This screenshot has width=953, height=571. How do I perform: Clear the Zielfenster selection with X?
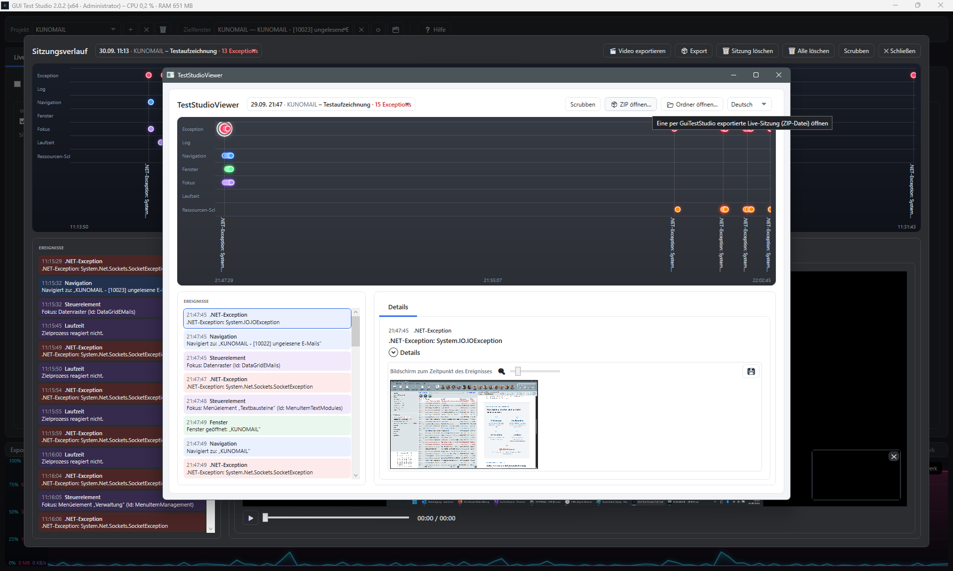pos(361,30)
